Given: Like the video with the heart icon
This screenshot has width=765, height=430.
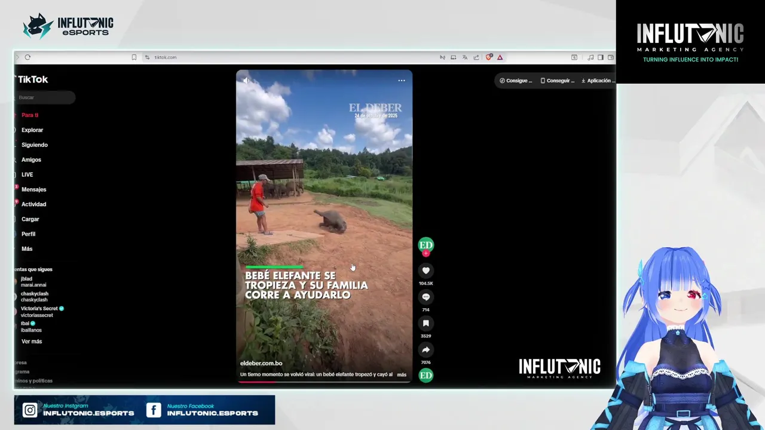Looking at the screenshot, I should pyautogui.click(x=426, y=271).
